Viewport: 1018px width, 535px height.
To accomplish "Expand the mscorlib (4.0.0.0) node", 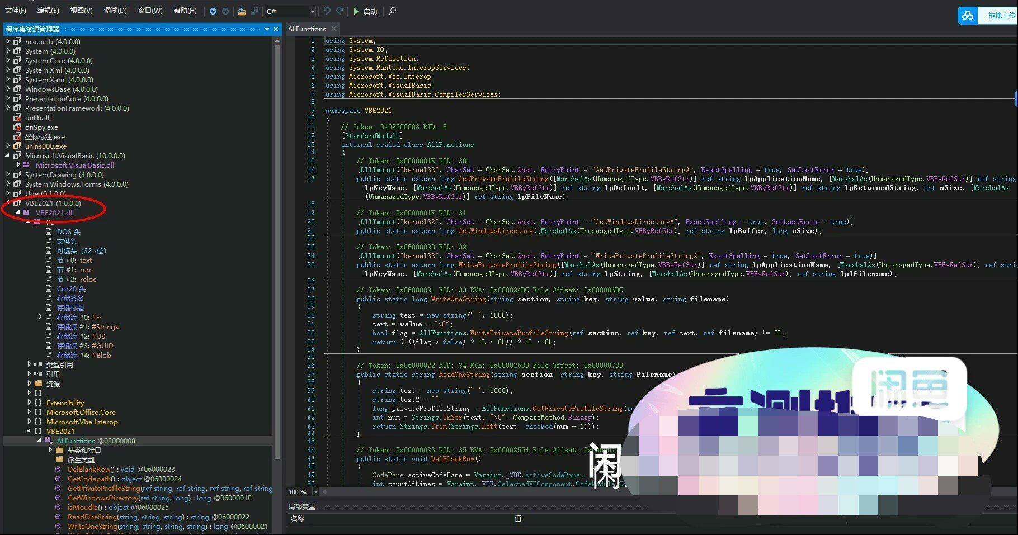I will click(8, 41).
